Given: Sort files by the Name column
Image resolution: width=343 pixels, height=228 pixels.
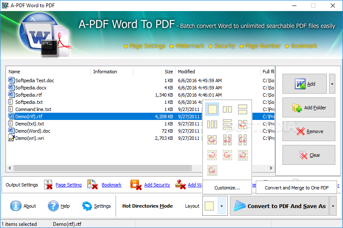Looking at the screenshot, I should point(48,72).
